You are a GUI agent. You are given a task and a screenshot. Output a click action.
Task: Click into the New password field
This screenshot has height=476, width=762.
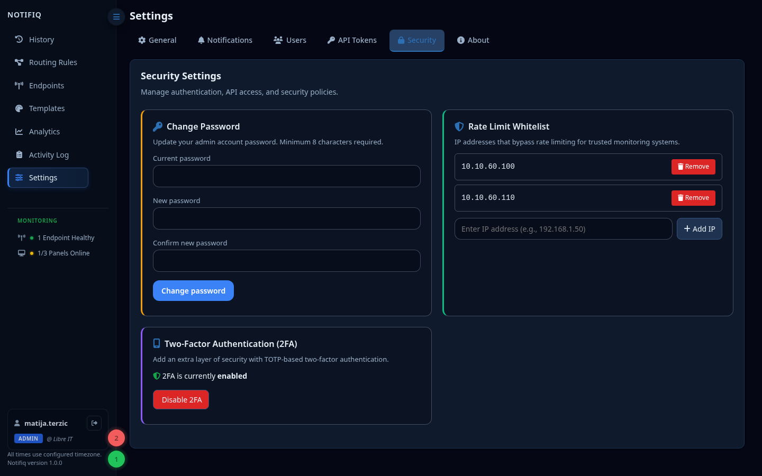[287, 218]
